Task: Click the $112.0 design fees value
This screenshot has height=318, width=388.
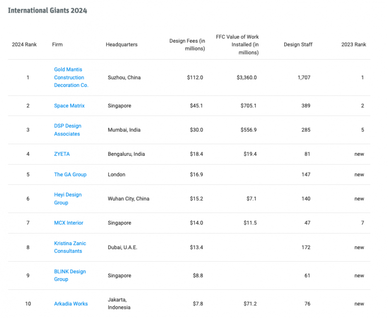Action: [195, 78]
